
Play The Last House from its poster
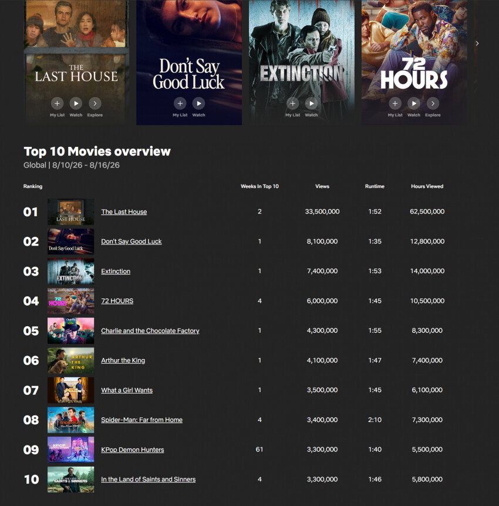coord(76,103)
